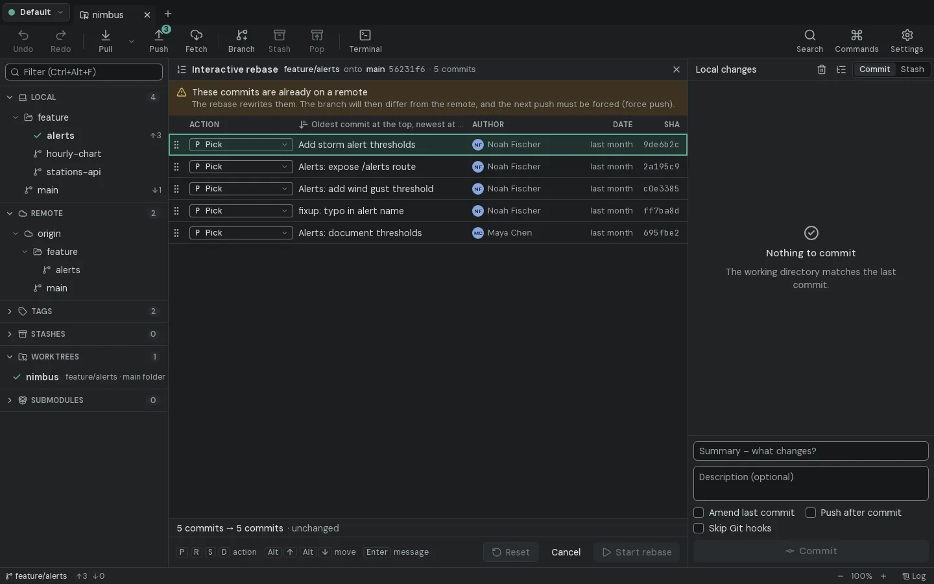This screenshot has height=584, width=934.
Task: Create a branch with Branch icon
Action: tap(241, 41)
